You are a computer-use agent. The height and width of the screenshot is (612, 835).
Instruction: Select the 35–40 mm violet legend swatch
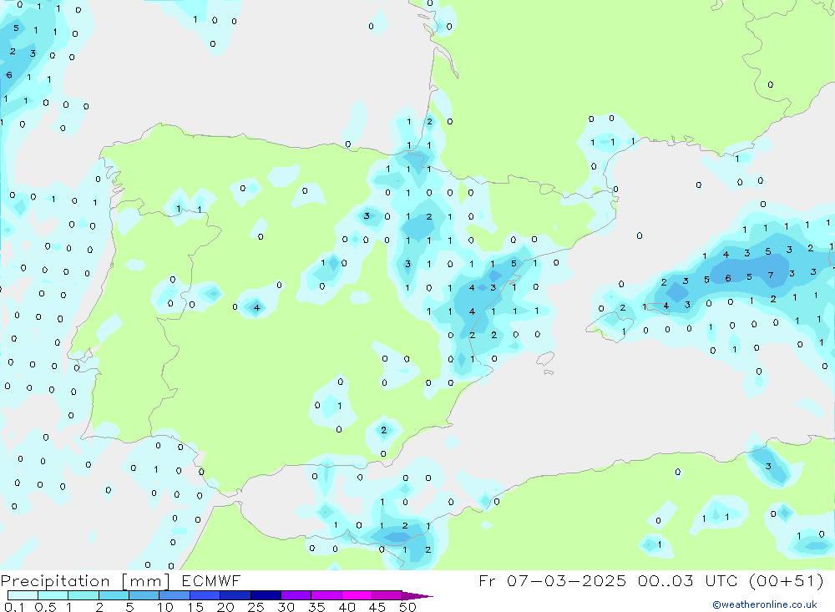coord(326,595)
